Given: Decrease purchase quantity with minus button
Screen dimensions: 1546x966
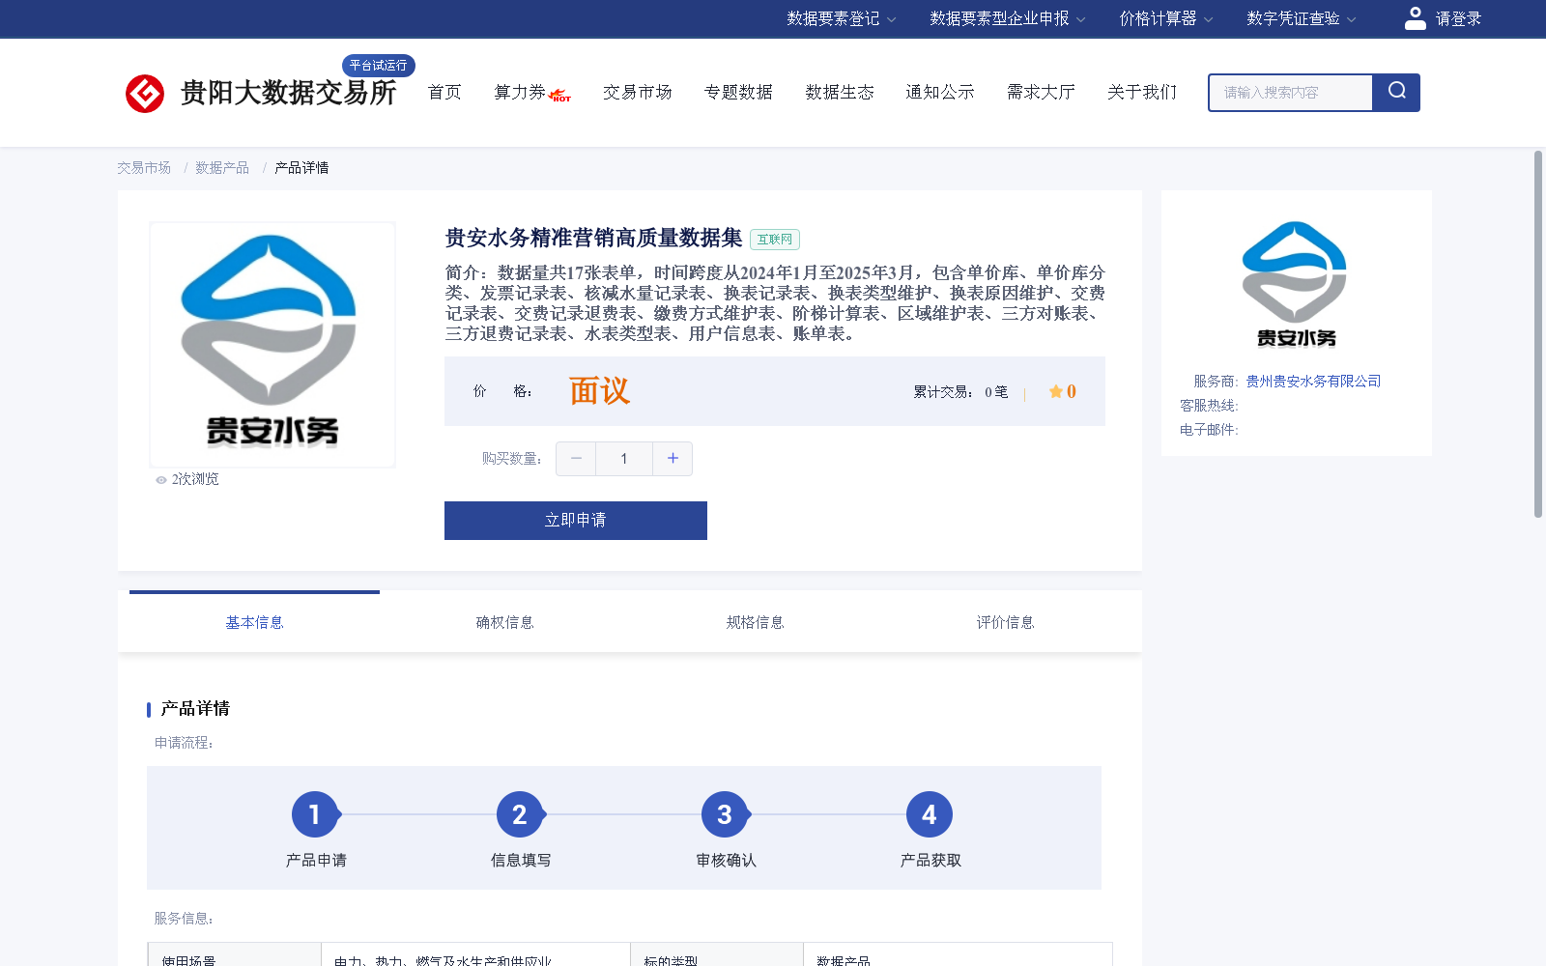Looking at the screenshot, I should (576, 459).
